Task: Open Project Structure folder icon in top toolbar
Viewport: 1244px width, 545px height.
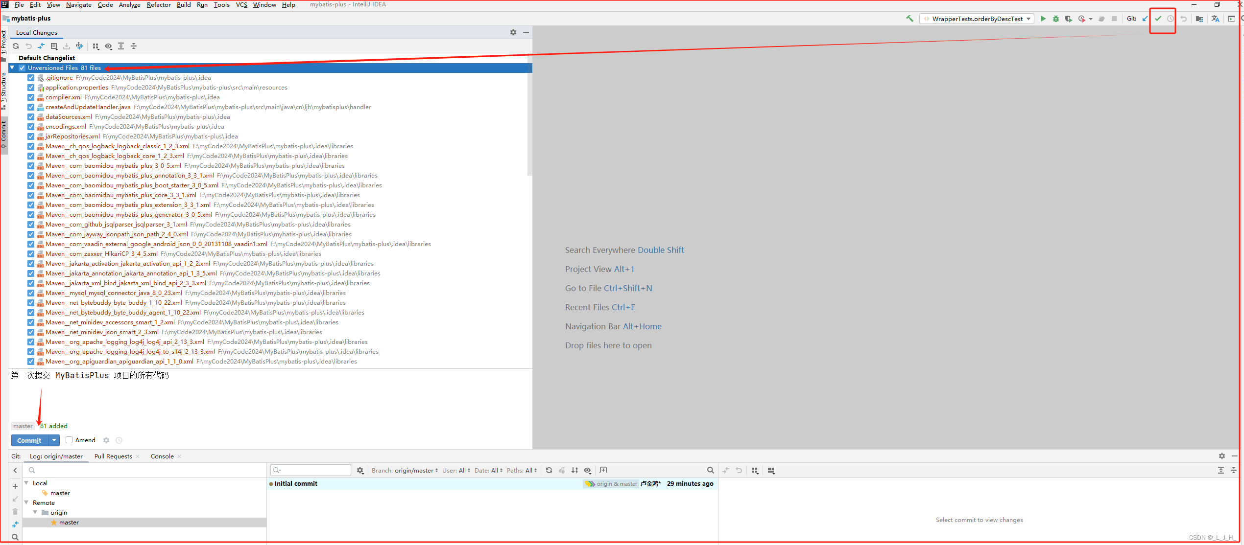Action: pyautogui.click(x=1199, y=19)
